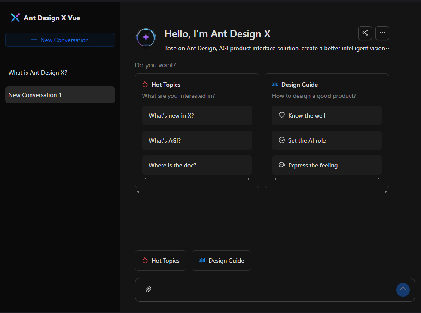Click the 'Hello, I'm Ant Design X' heading
This screenshot has width=421, height=313.
217,34
